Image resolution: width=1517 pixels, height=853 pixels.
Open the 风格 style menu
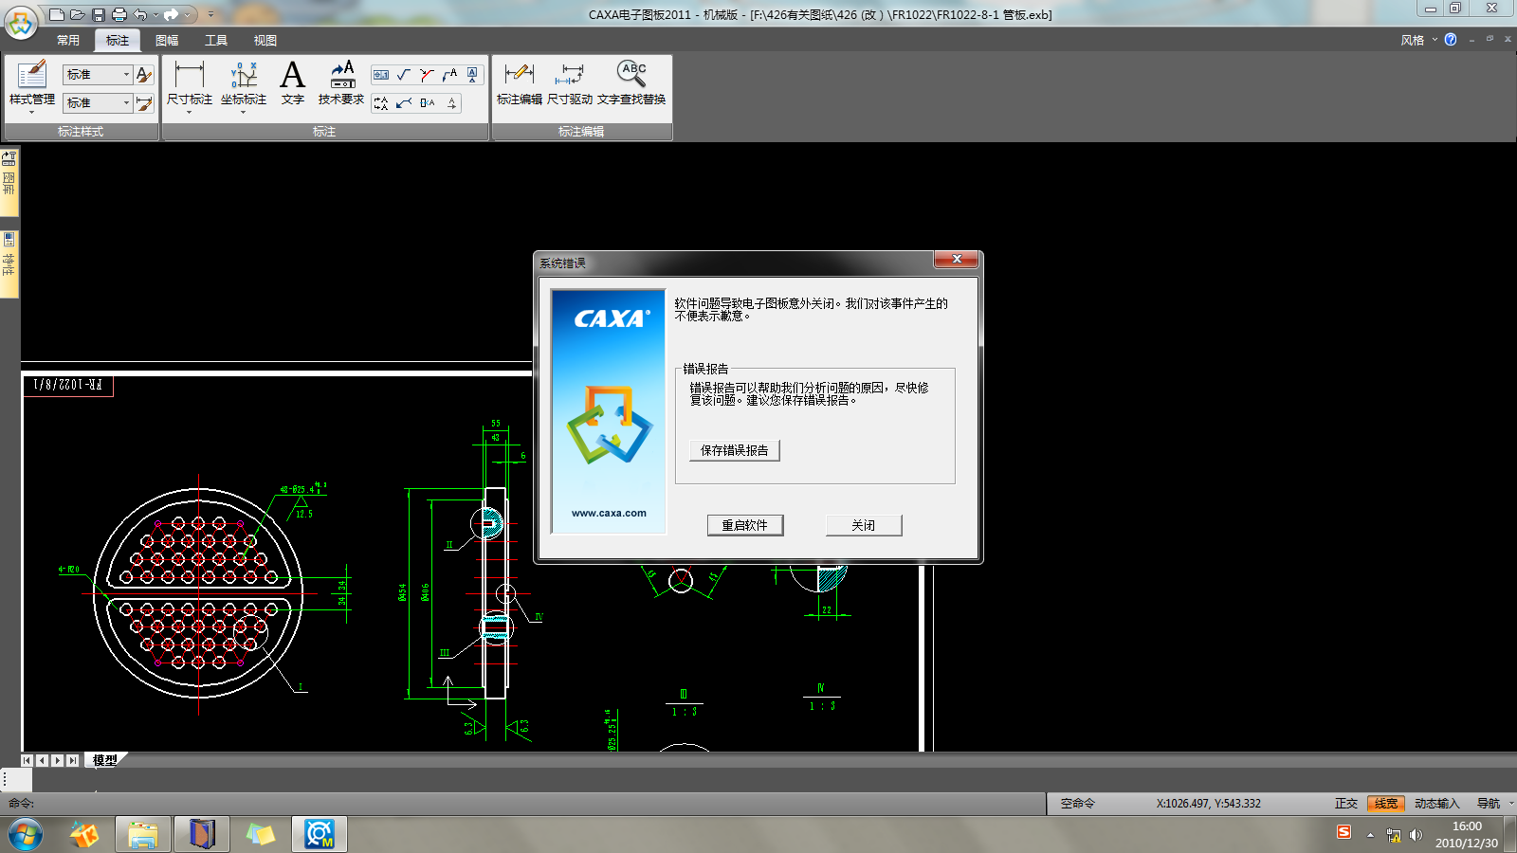pyautogui.click(x=1418, y=40)
